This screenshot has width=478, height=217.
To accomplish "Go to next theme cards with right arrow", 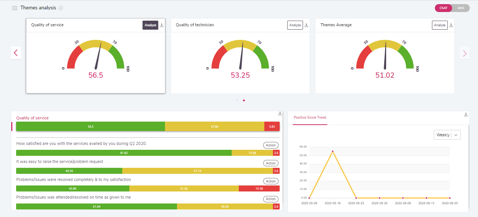I will (465, 53).
